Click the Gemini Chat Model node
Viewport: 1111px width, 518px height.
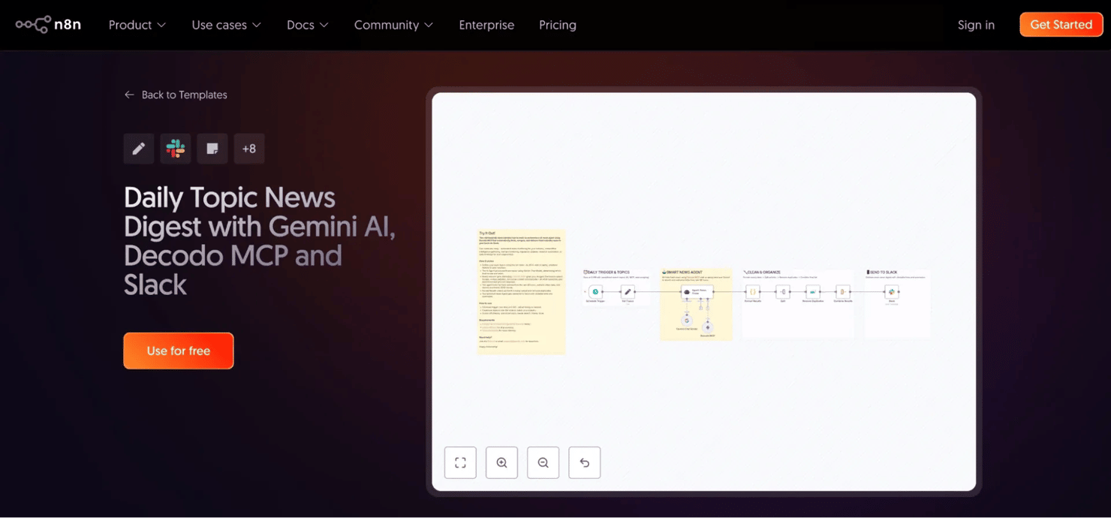[685, 321]
